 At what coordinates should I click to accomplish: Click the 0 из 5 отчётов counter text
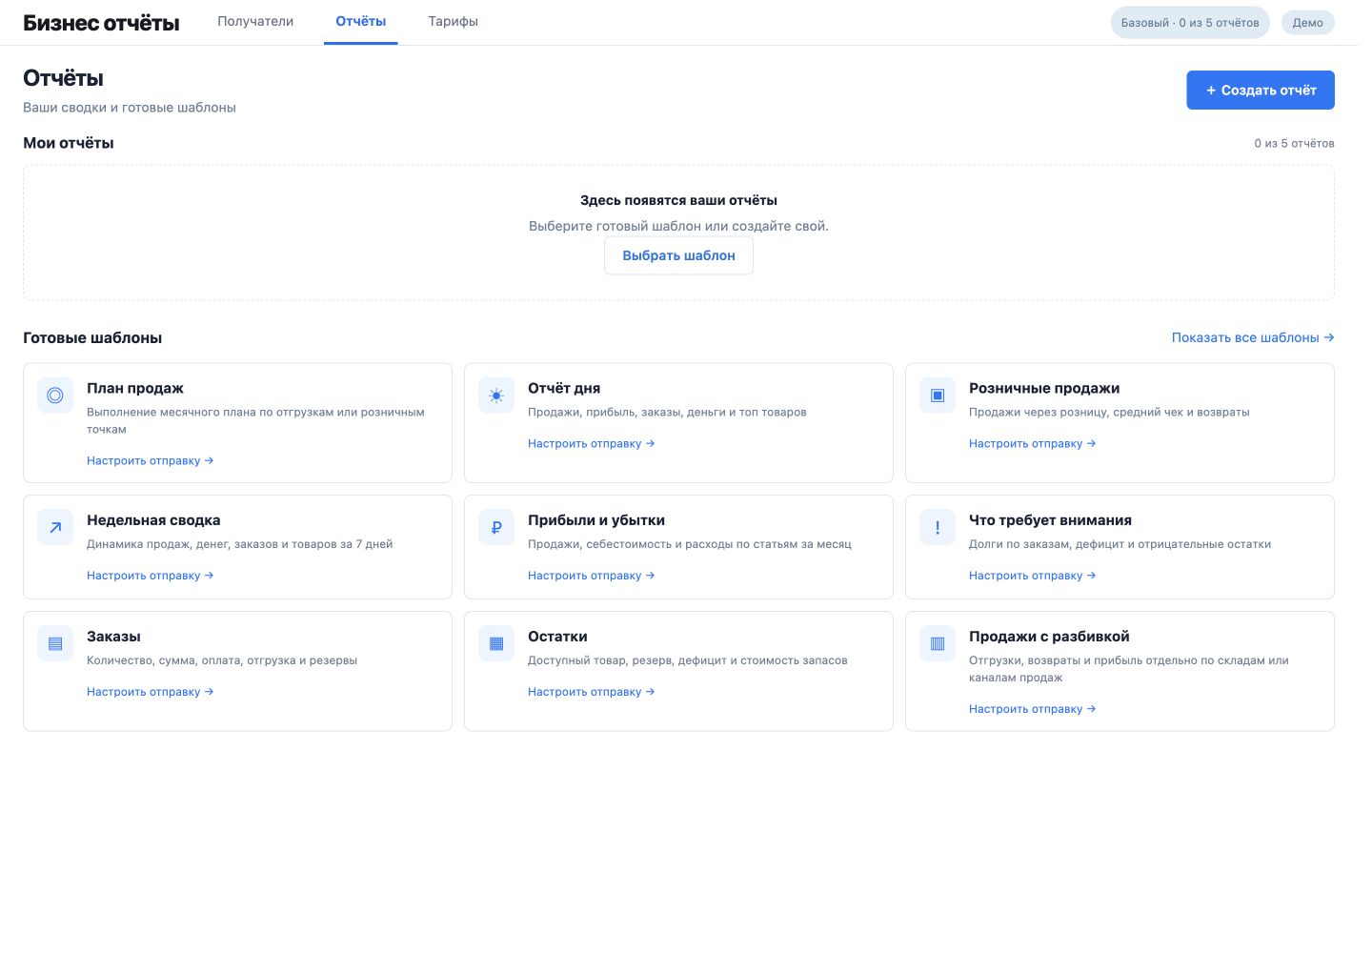[x=1294, y=144]
